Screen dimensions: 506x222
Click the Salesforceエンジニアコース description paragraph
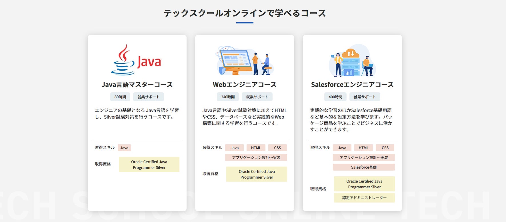coord(351,120)
